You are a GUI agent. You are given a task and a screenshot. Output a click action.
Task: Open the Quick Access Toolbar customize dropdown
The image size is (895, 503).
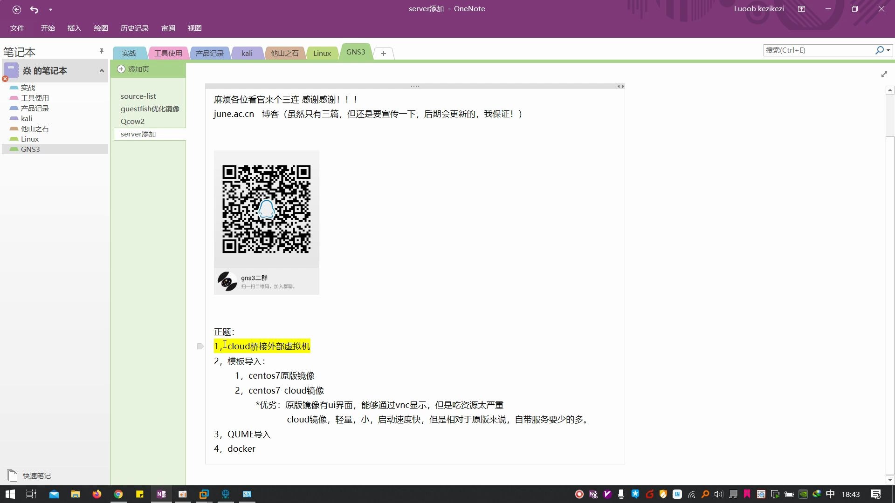(50, 9)
